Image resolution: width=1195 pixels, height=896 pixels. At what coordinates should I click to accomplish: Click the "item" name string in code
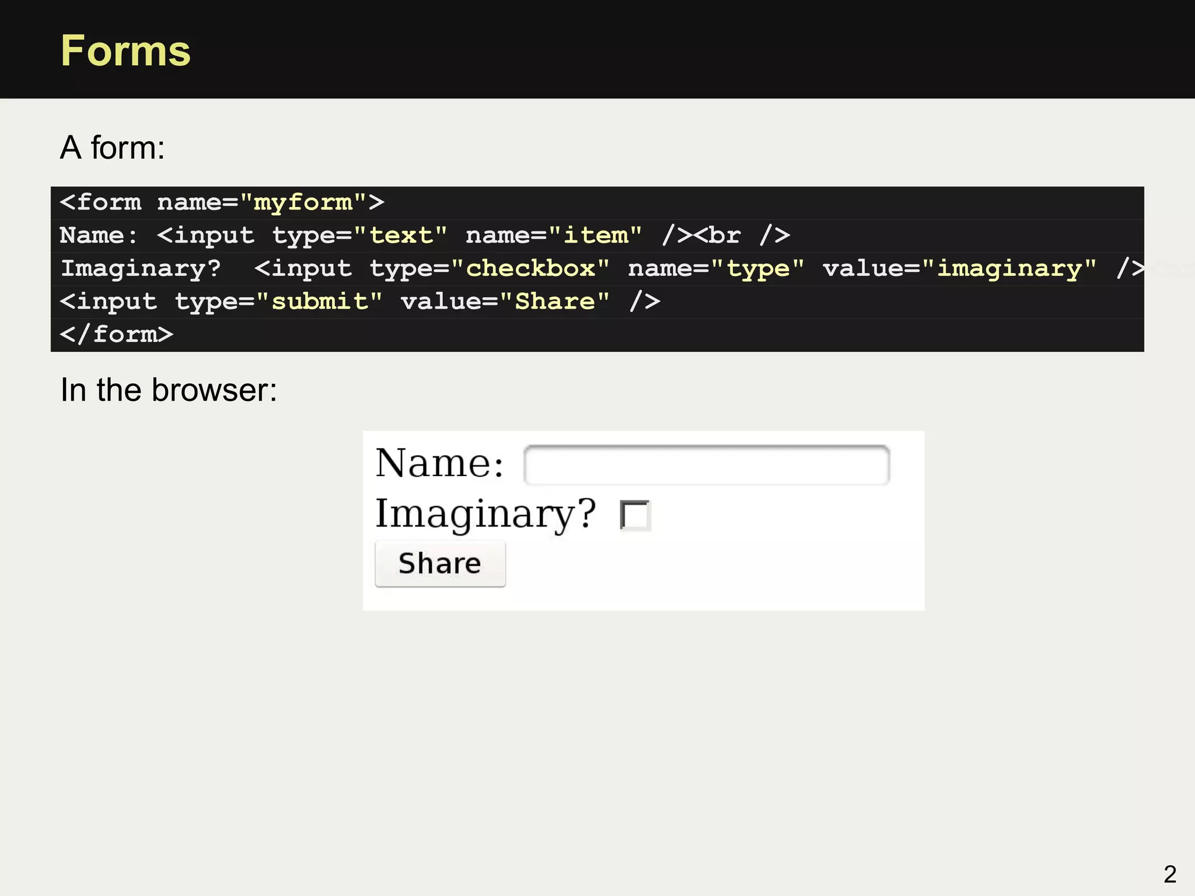tap(595, 236)
